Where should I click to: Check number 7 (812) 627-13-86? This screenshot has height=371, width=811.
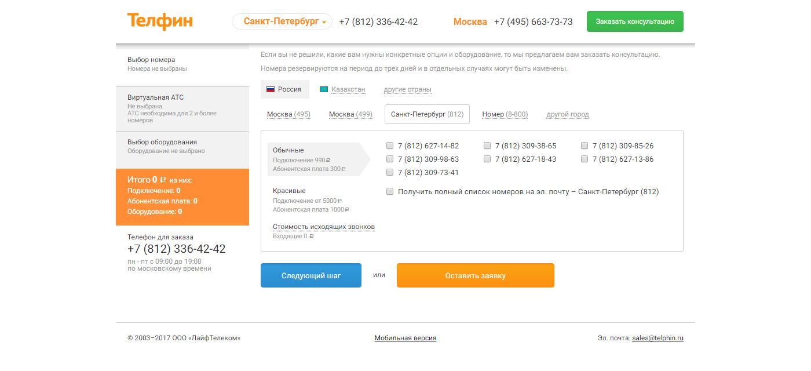tap(584, 159)
